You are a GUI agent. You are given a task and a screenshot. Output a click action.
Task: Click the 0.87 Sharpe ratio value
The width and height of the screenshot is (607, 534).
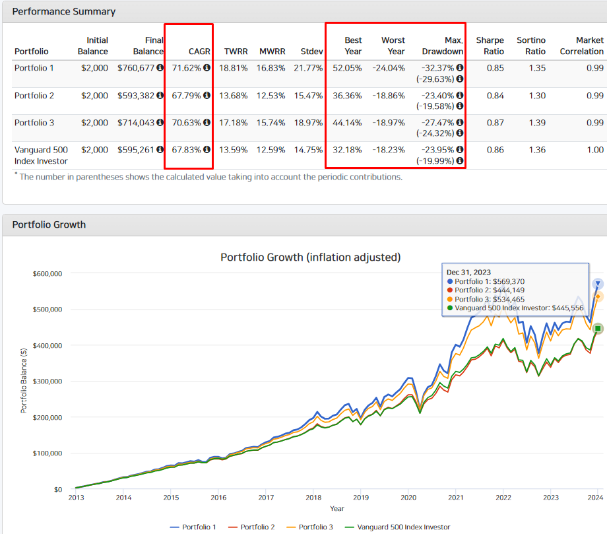click(495, 122)
